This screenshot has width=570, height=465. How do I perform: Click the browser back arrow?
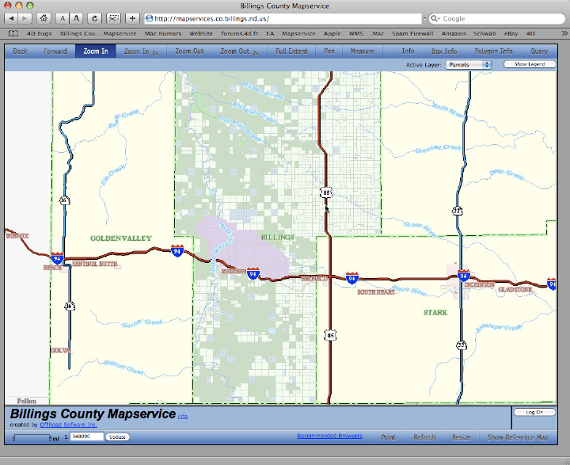coord(12,17)
